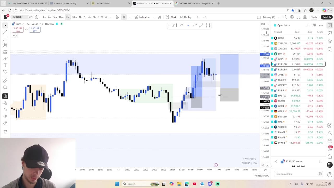Publish the chart idea

[x=326, y=17]
